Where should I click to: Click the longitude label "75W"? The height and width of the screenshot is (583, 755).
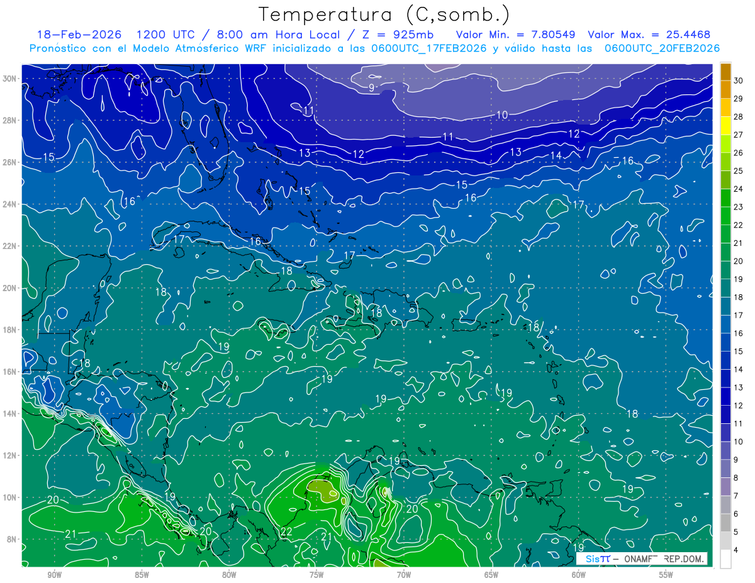pos(316,575)
